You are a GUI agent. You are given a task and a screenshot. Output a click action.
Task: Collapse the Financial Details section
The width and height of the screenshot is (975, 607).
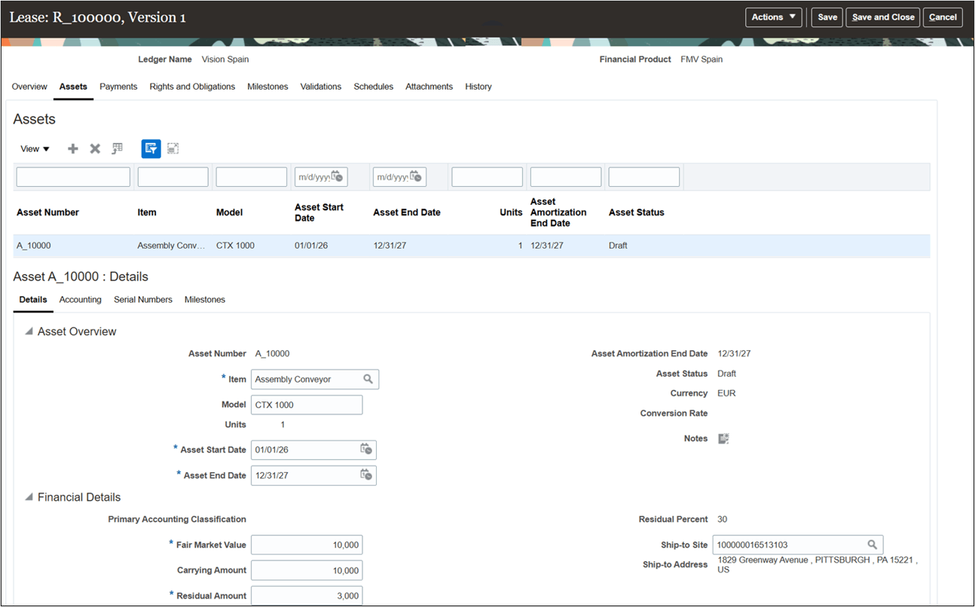(28, 496)
